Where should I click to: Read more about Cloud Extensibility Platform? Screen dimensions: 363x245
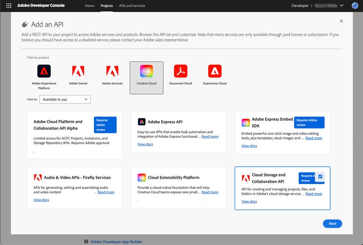[x=210, y=192]
